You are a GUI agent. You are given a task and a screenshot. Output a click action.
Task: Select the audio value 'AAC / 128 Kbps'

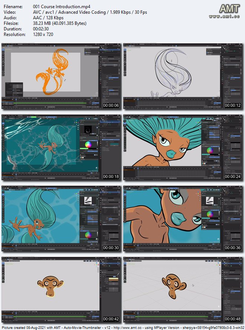(48, 18)
